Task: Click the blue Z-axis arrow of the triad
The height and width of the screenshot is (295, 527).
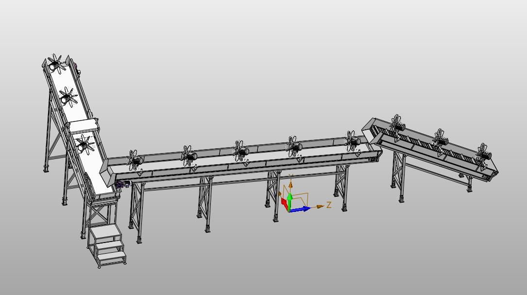Action: click(x=300, y=209)
